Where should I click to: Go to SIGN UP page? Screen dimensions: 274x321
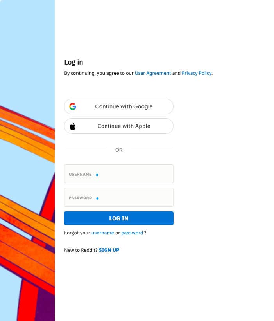tap(109, 250)
